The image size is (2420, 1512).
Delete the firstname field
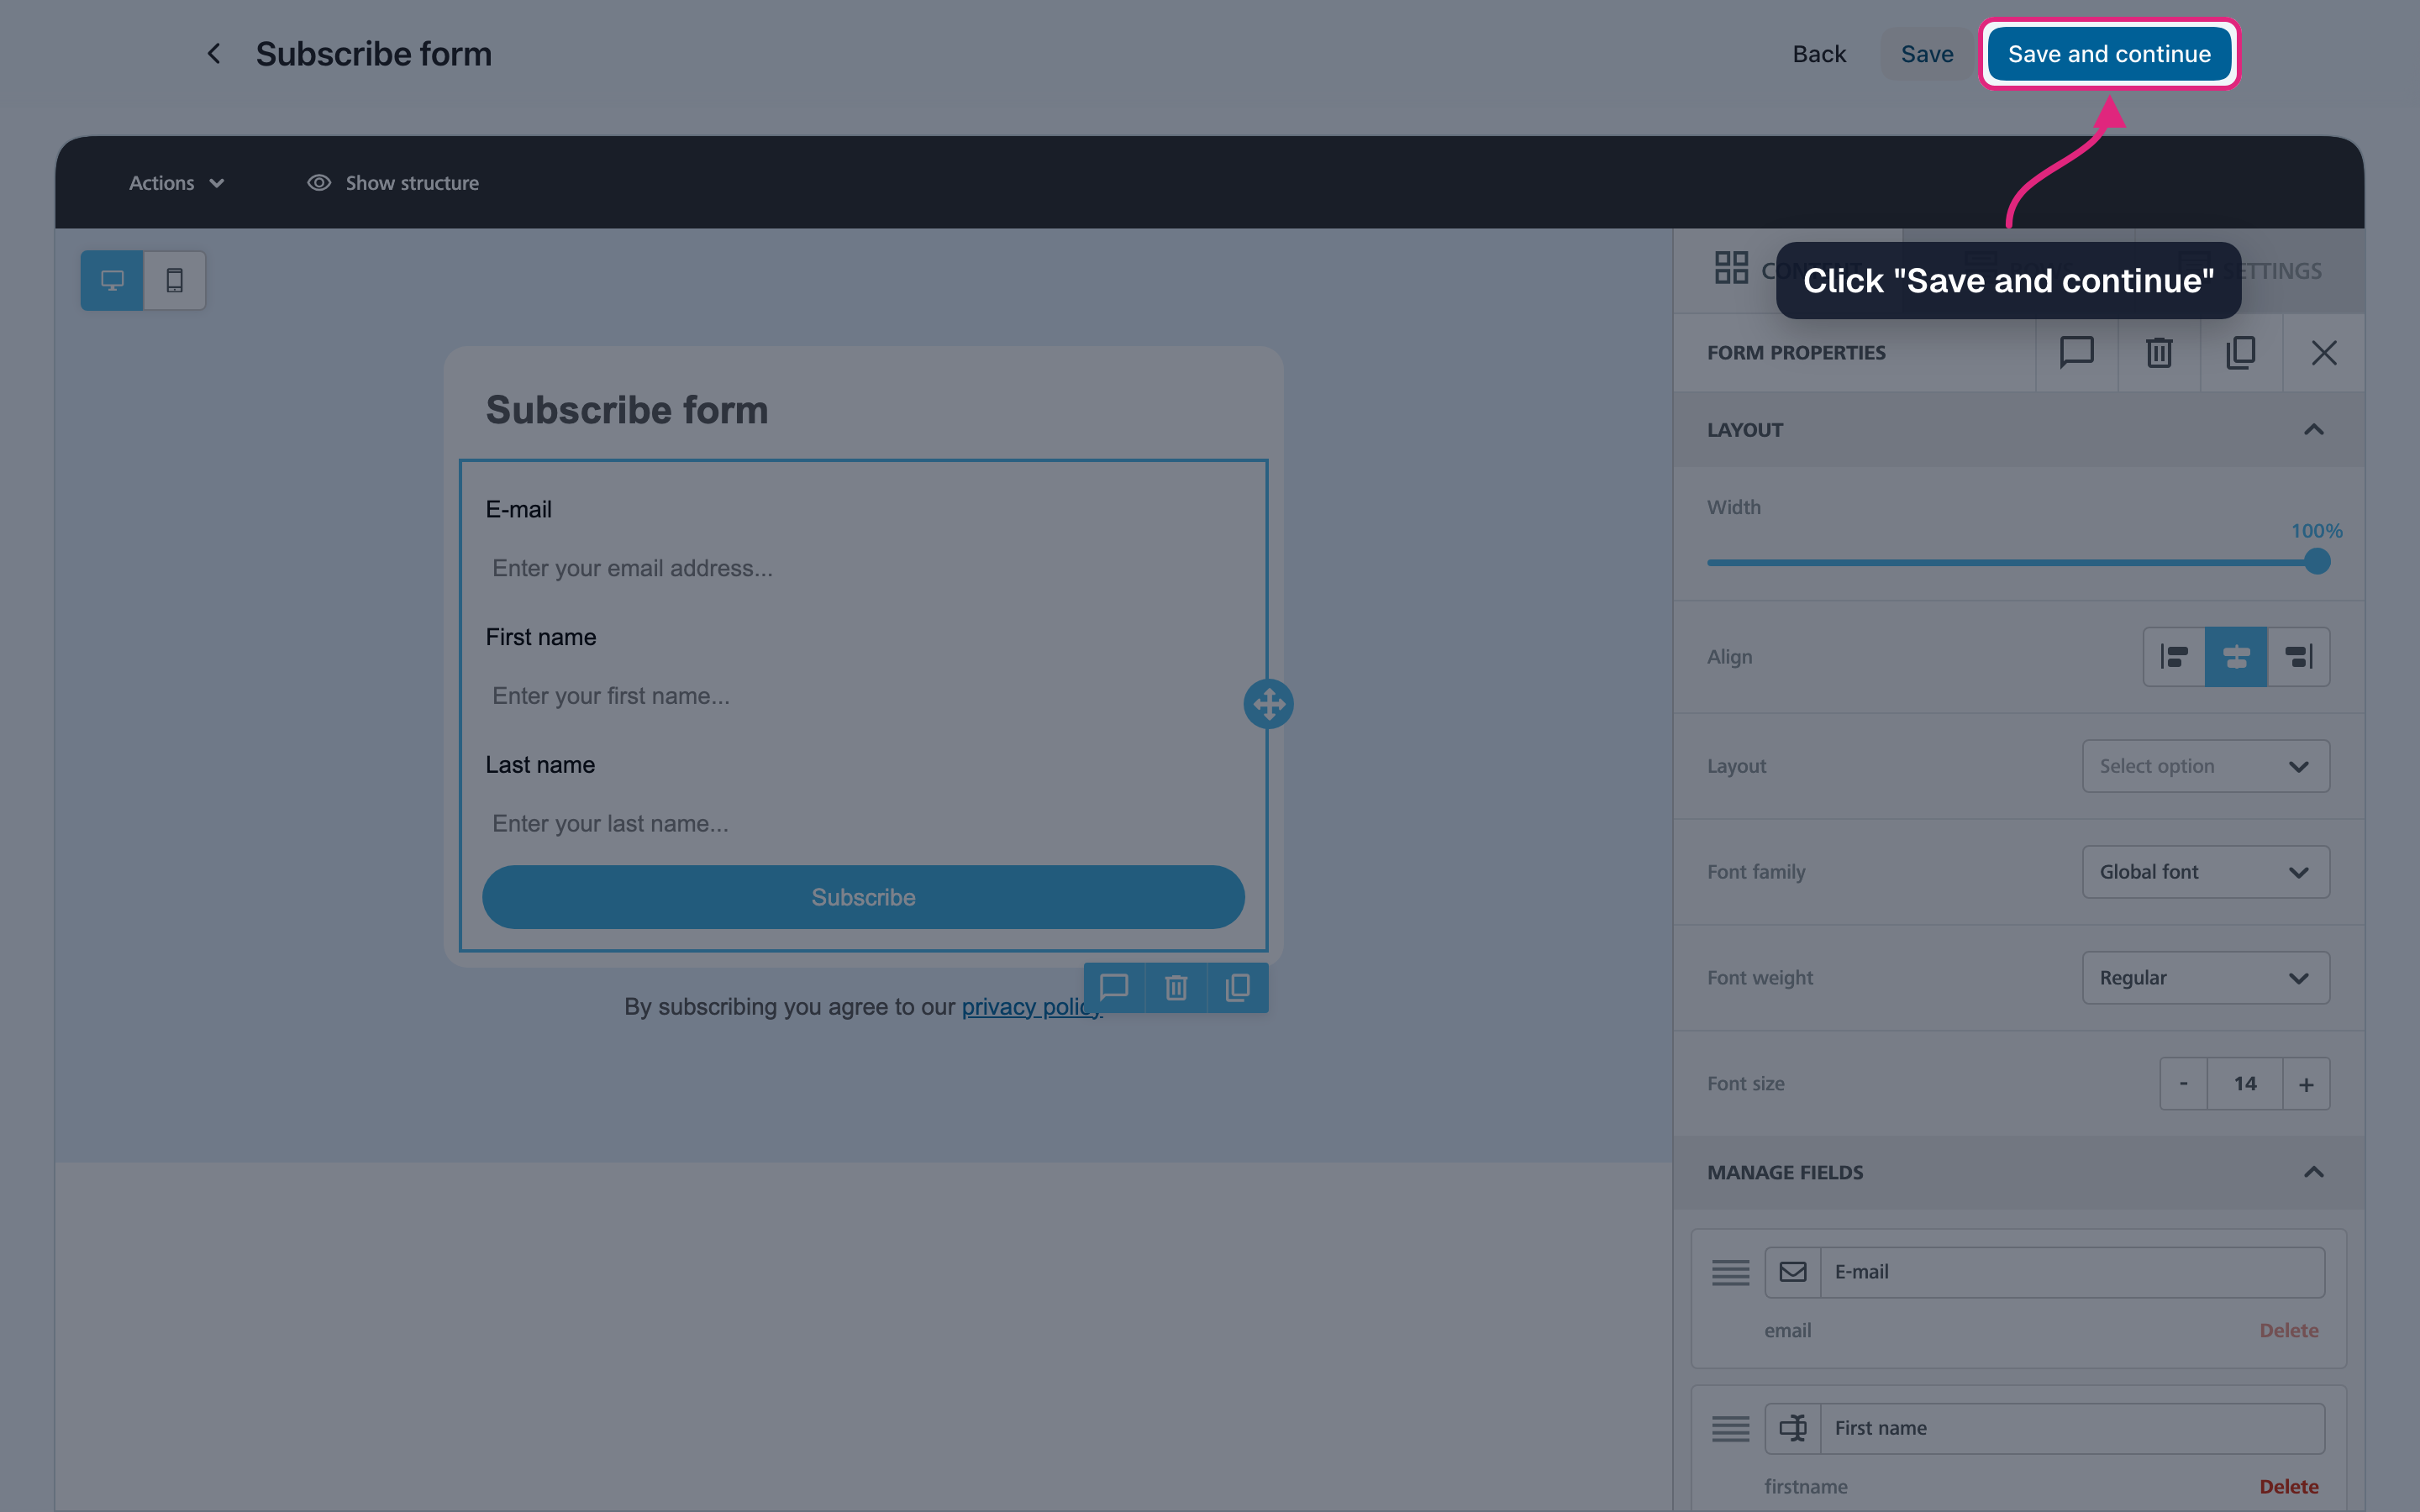coord(2288,1487)
